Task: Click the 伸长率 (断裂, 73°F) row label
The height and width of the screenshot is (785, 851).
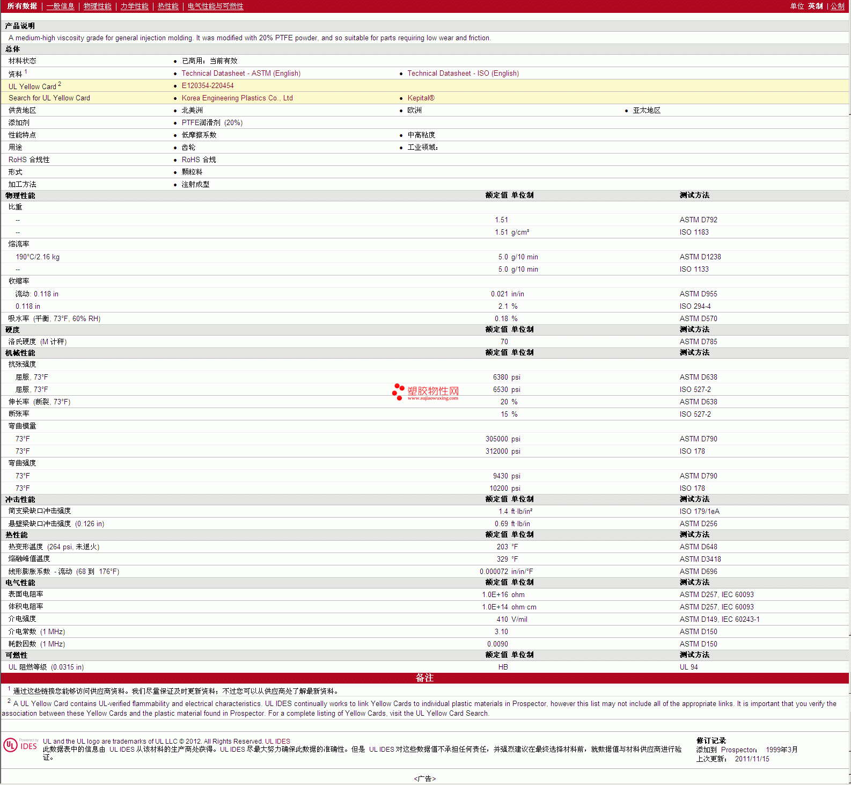Action: (x=39, y=402)
